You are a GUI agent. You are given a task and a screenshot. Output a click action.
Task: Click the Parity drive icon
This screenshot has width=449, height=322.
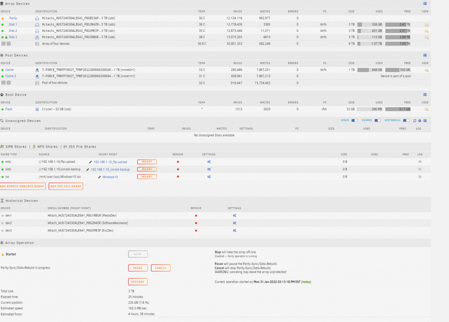[37, 18]
